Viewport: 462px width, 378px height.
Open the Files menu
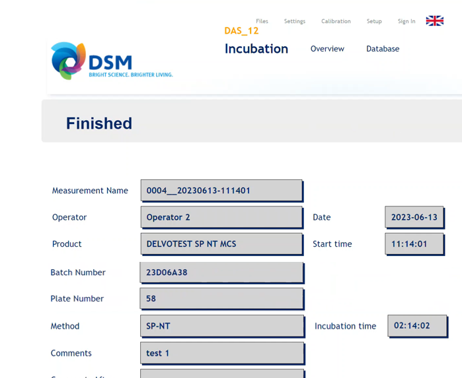262,21
